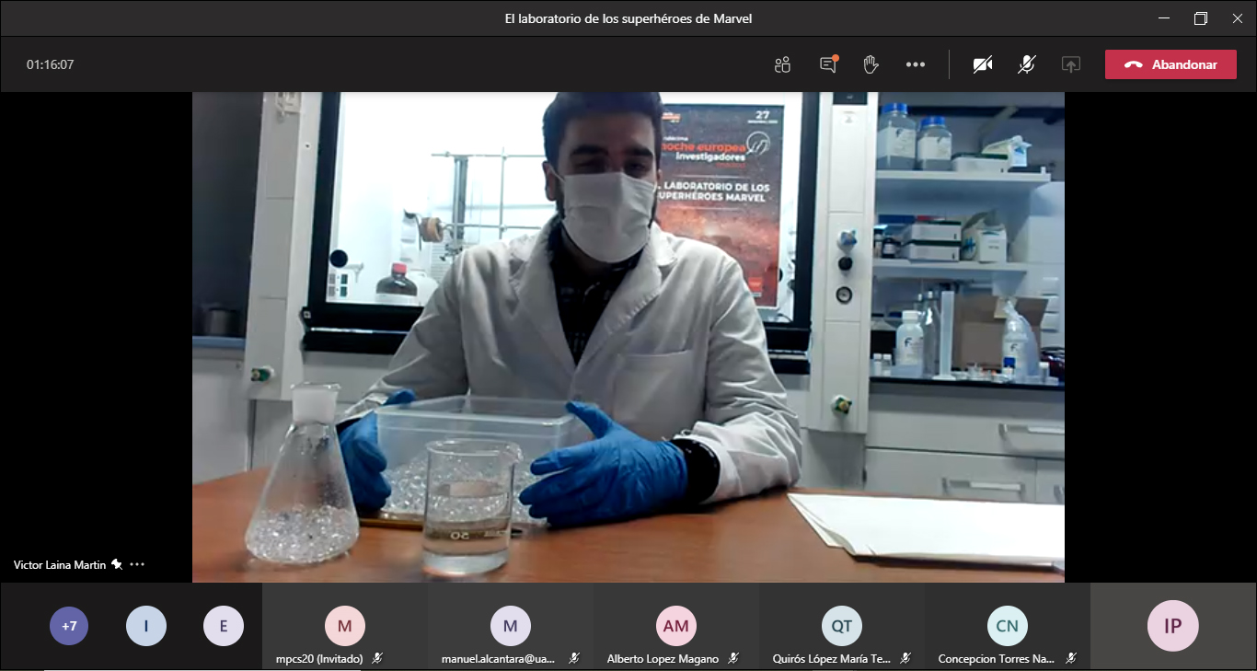Open the participants panel icon
Screen dimensions: 1257x671
click(x=783, y=64)
